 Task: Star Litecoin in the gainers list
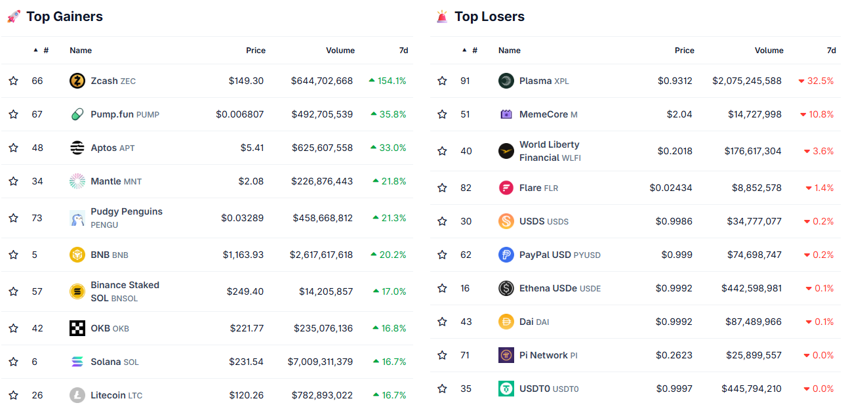tap(13, 394)
